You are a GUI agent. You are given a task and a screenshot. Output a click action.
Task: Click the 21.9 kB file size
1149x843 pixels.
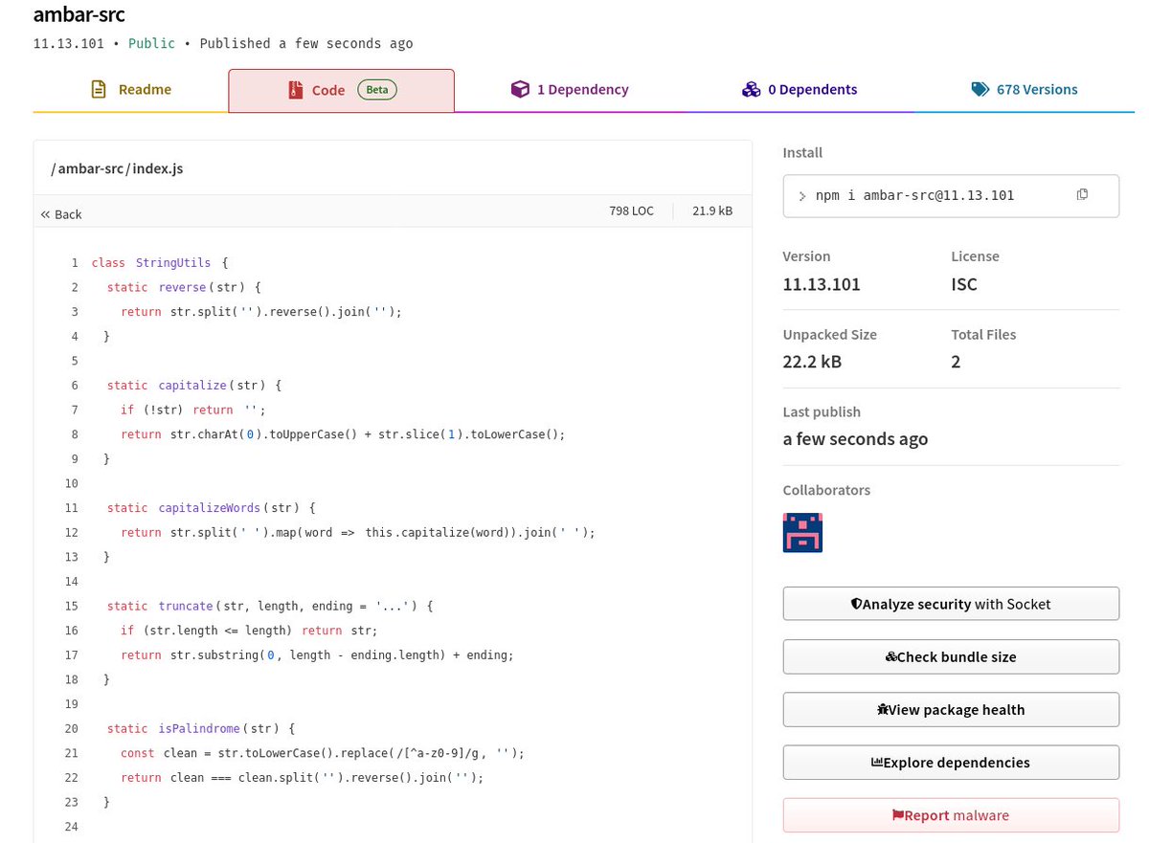[712, 211]
